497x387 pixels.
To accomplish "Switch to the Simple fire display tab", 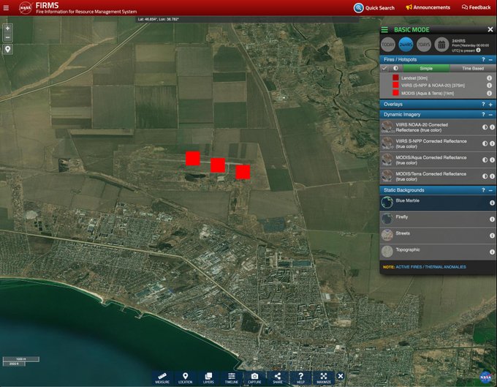I will point(426,68).
